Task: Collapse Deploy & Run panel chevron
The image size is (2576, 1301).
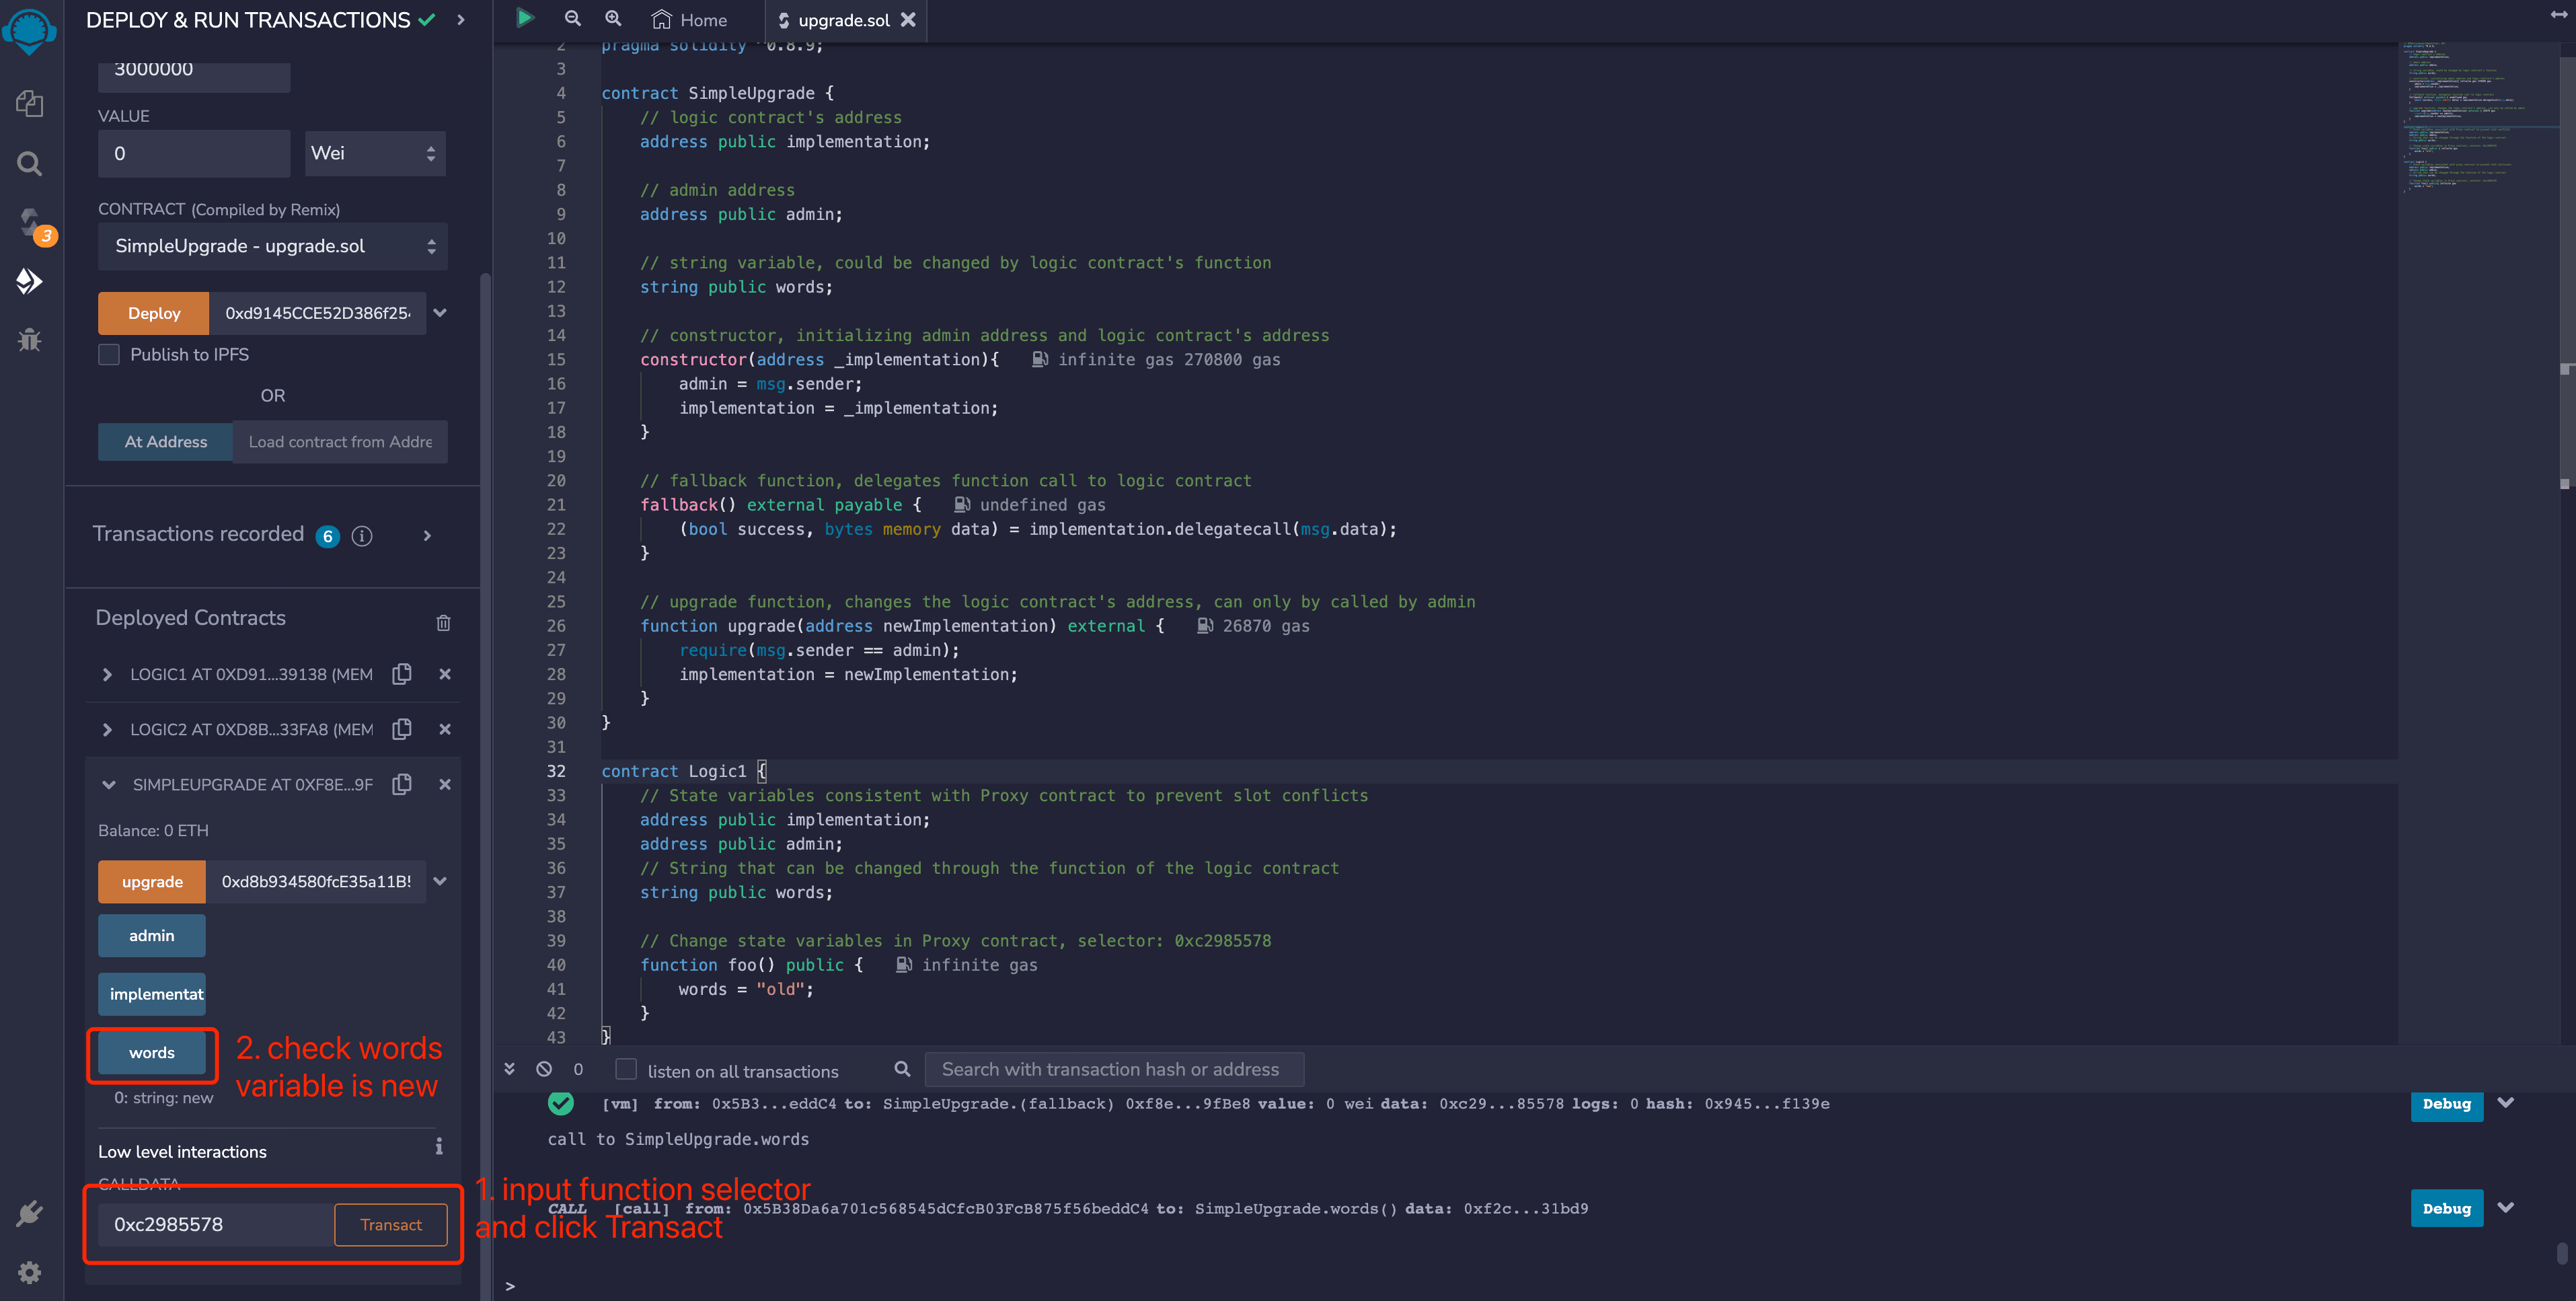Action: coord(461,20)
